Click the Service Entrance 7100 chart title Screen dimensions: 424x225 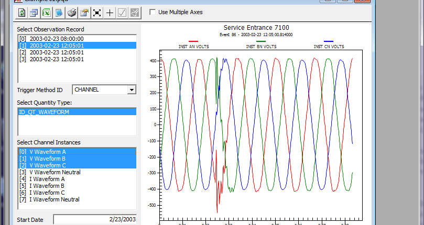click(x=256, y=28)
